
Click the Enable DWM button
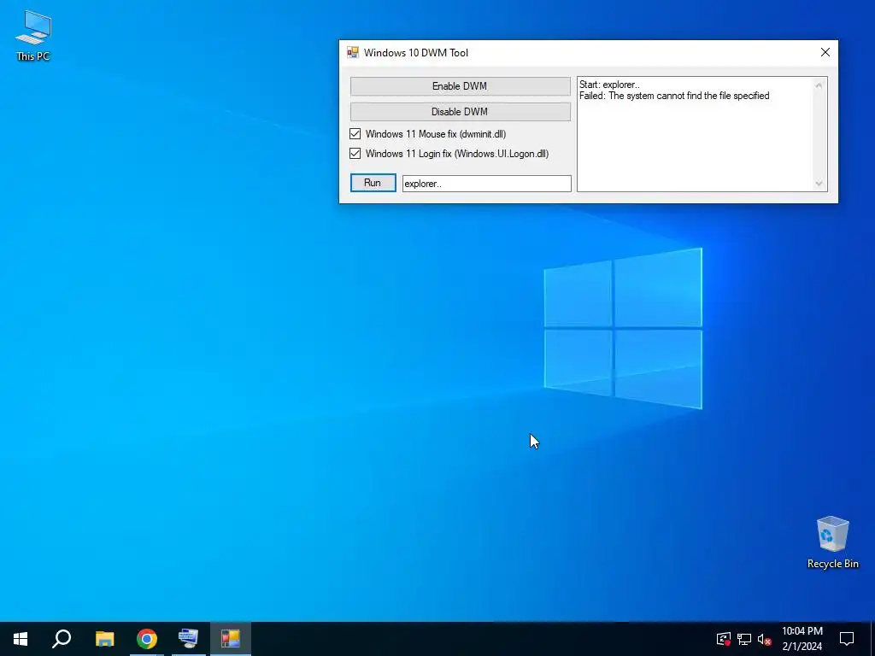pos(460,86)
